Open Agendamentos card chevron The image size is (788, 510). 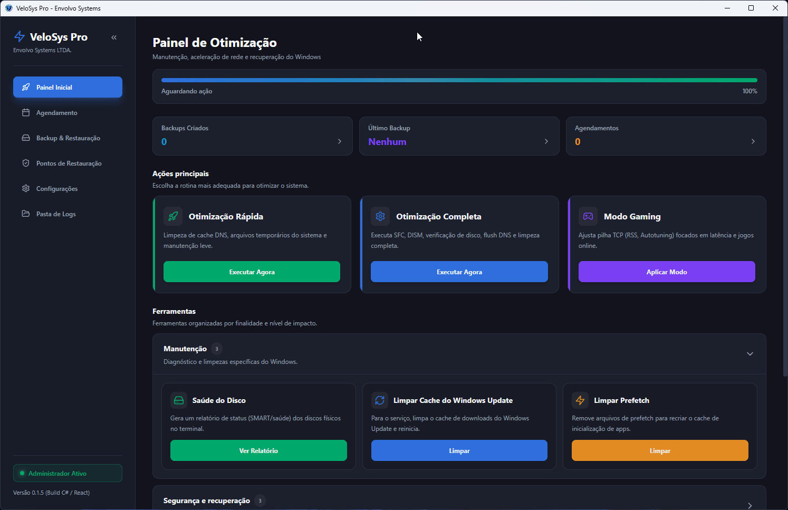(x=753, y=141)
